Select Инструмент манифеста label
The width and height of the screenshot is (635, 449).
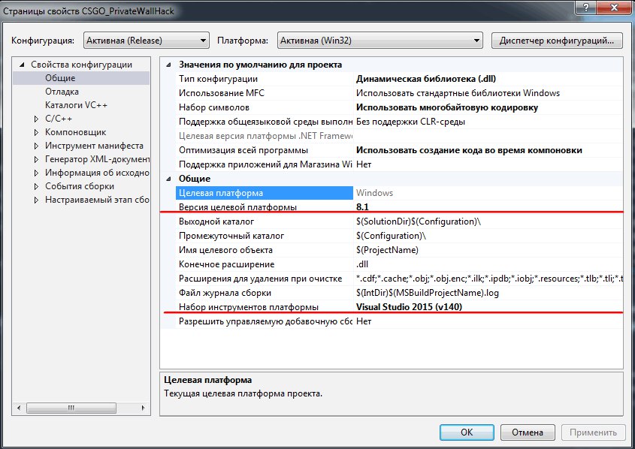[x=94, y=146]
